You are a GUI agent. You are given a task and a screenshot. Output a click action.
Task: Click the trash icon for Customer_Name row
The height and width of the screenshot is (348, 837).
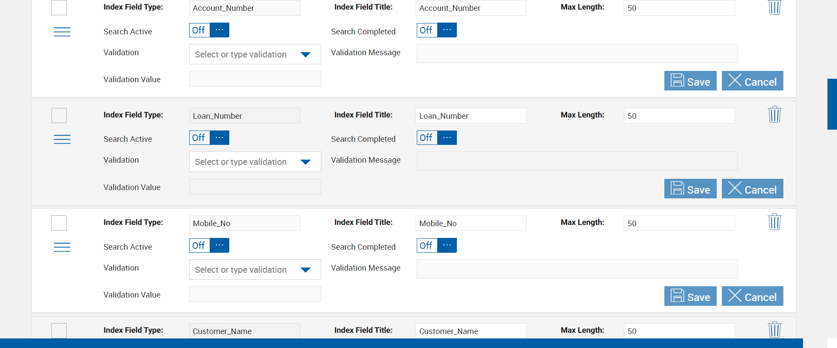(x=774, y=330)
